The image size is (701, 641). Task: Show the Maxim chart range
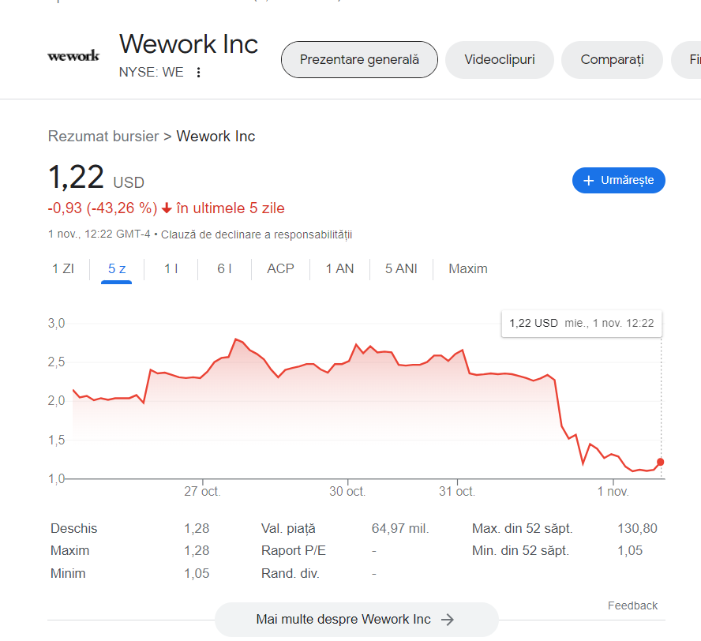pyautogui.click(x=468, y=268)
